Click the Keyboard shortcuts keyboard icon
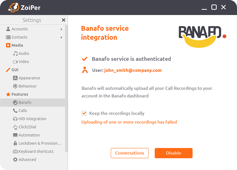This screenshot has width=237, height=170. (15, 151)
